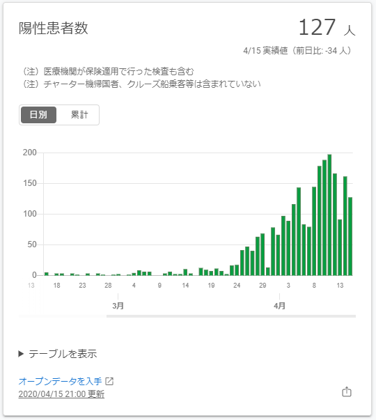Click the 2020/04/15 21:00 更新 timestamp link
Image resolution: width=376 pixels, height=420 pixels.
61,394
